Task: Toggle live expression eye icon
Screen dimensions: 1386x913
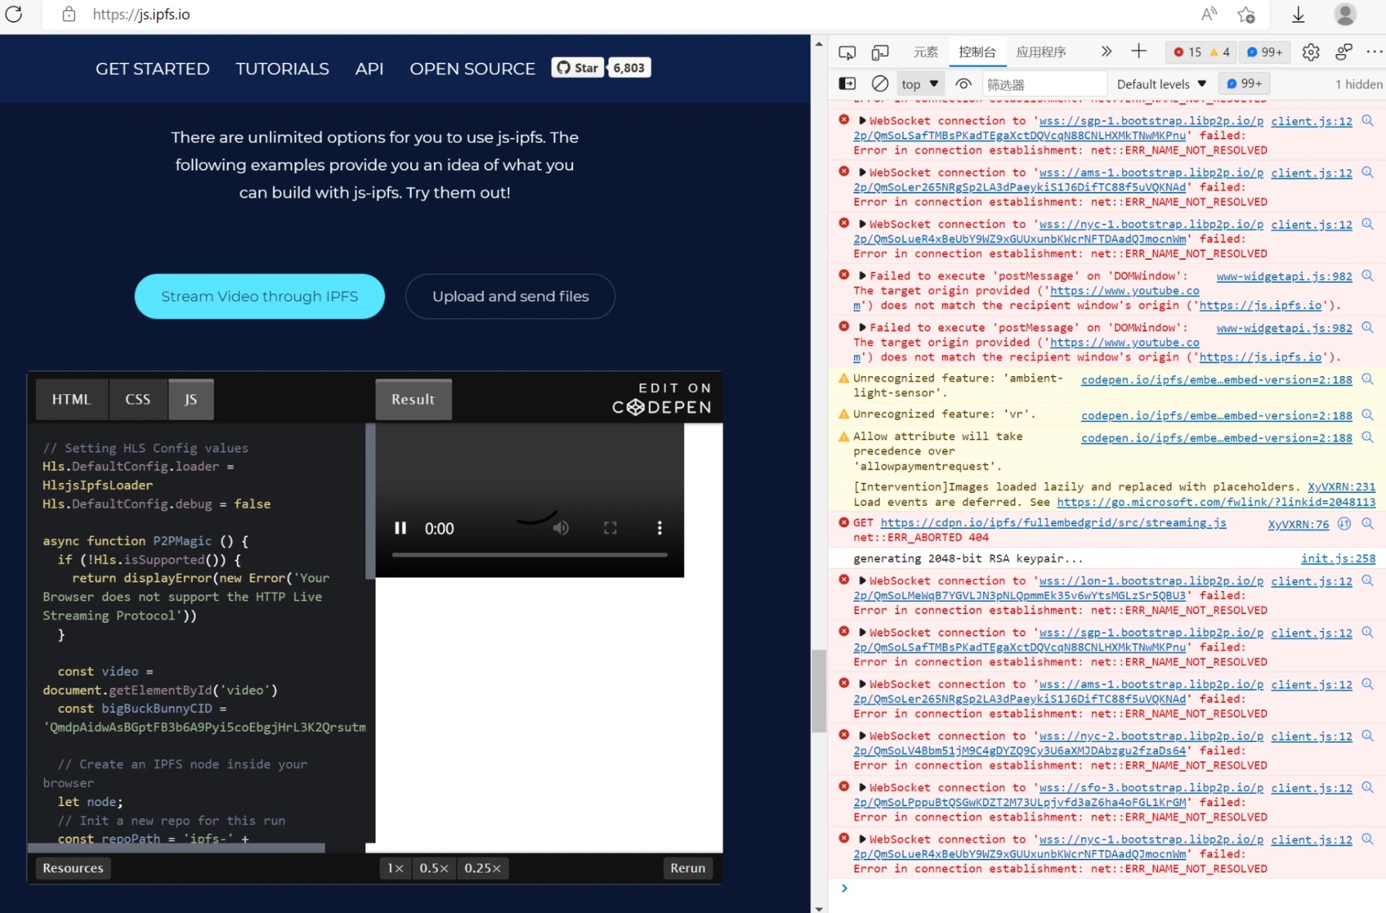Action: pyautogui.click(x=963, y=84)
